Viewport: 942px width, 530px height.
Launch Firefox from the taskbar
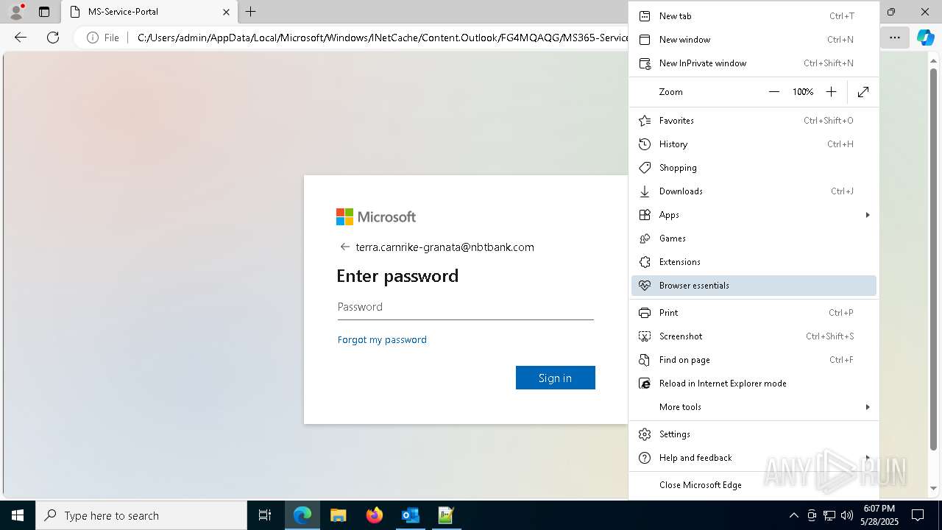pos(374,515)
